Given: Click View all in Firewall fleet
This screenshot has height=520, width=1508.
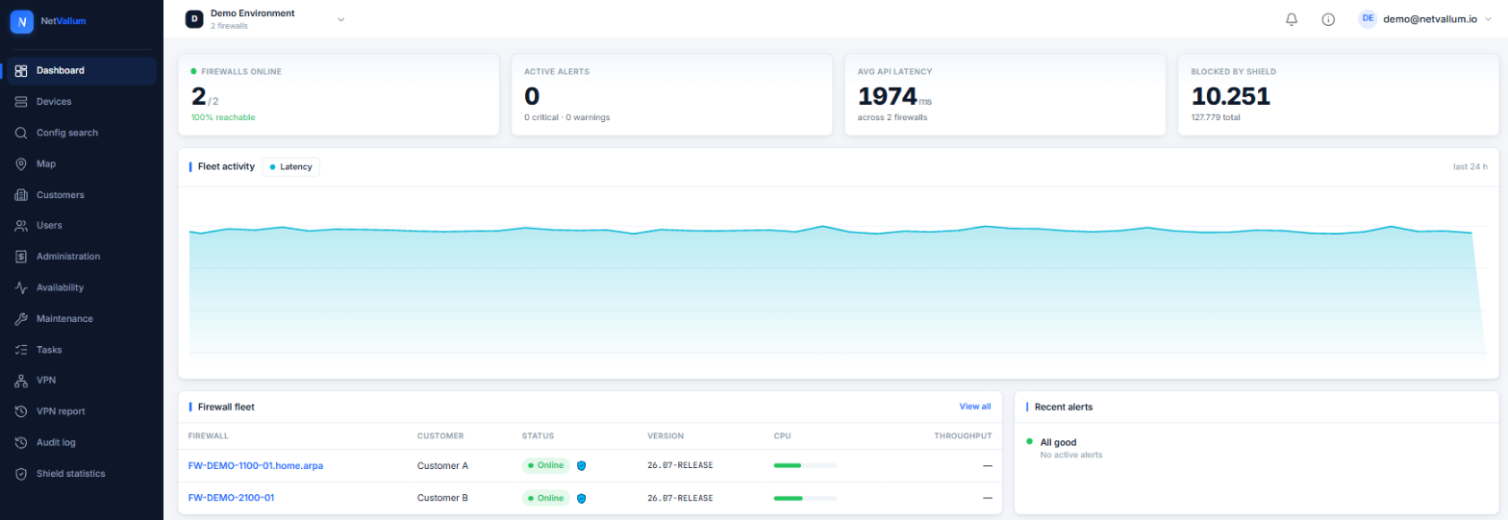Looking at the screenshot, I should click(x=974, y=407).
